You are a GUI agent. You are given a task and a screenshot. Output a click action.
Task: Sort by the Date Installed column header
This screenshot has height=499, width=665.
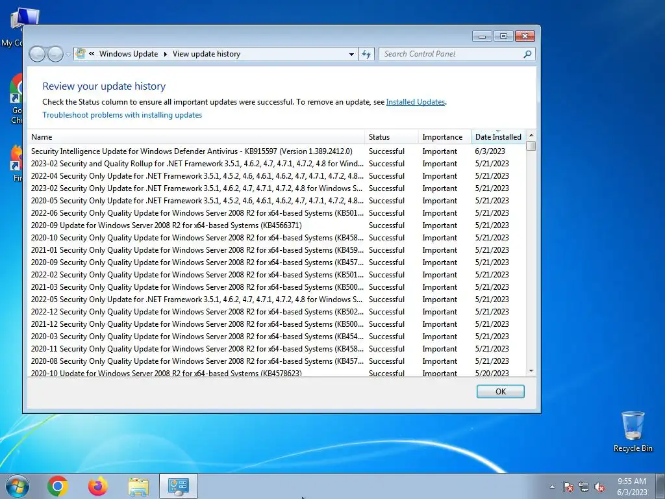coord(498,137)
